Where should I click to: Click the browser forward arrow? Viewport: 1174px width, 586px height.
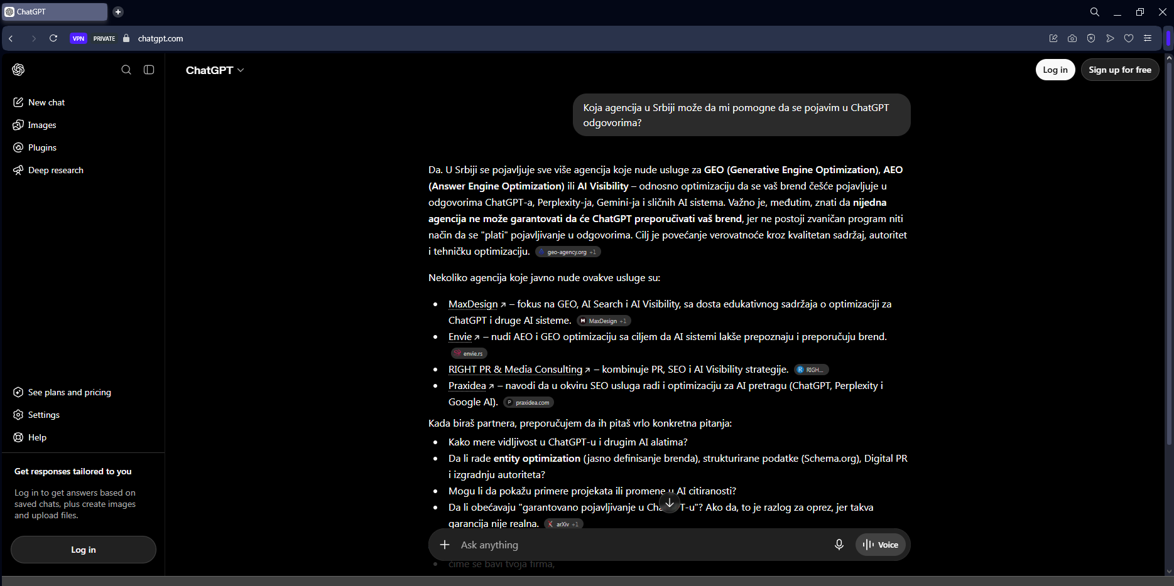coord(33,38)
